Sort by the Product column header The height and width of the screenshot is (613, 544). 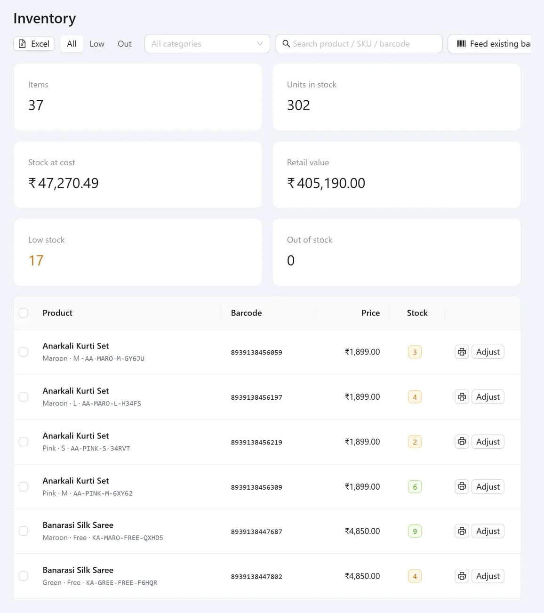57,313
